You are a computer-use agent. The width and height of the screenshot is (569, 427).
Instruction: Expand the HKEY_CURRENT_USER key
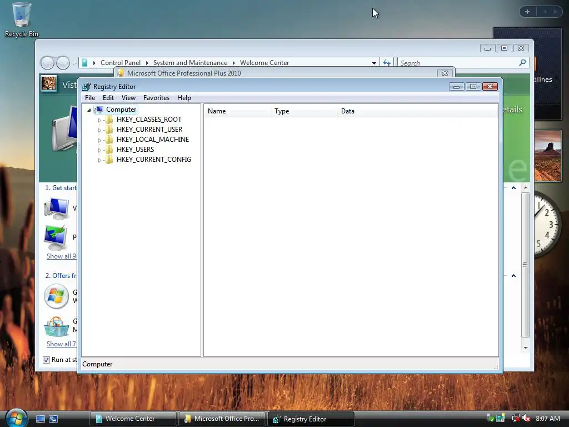pyautogui.click(x=99, y=130)
